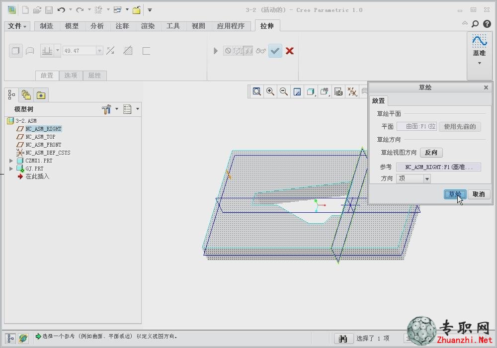Click the Annotation display AB icon
The width and height of the screenshot is (497, 348).
[x=325, y=92]
